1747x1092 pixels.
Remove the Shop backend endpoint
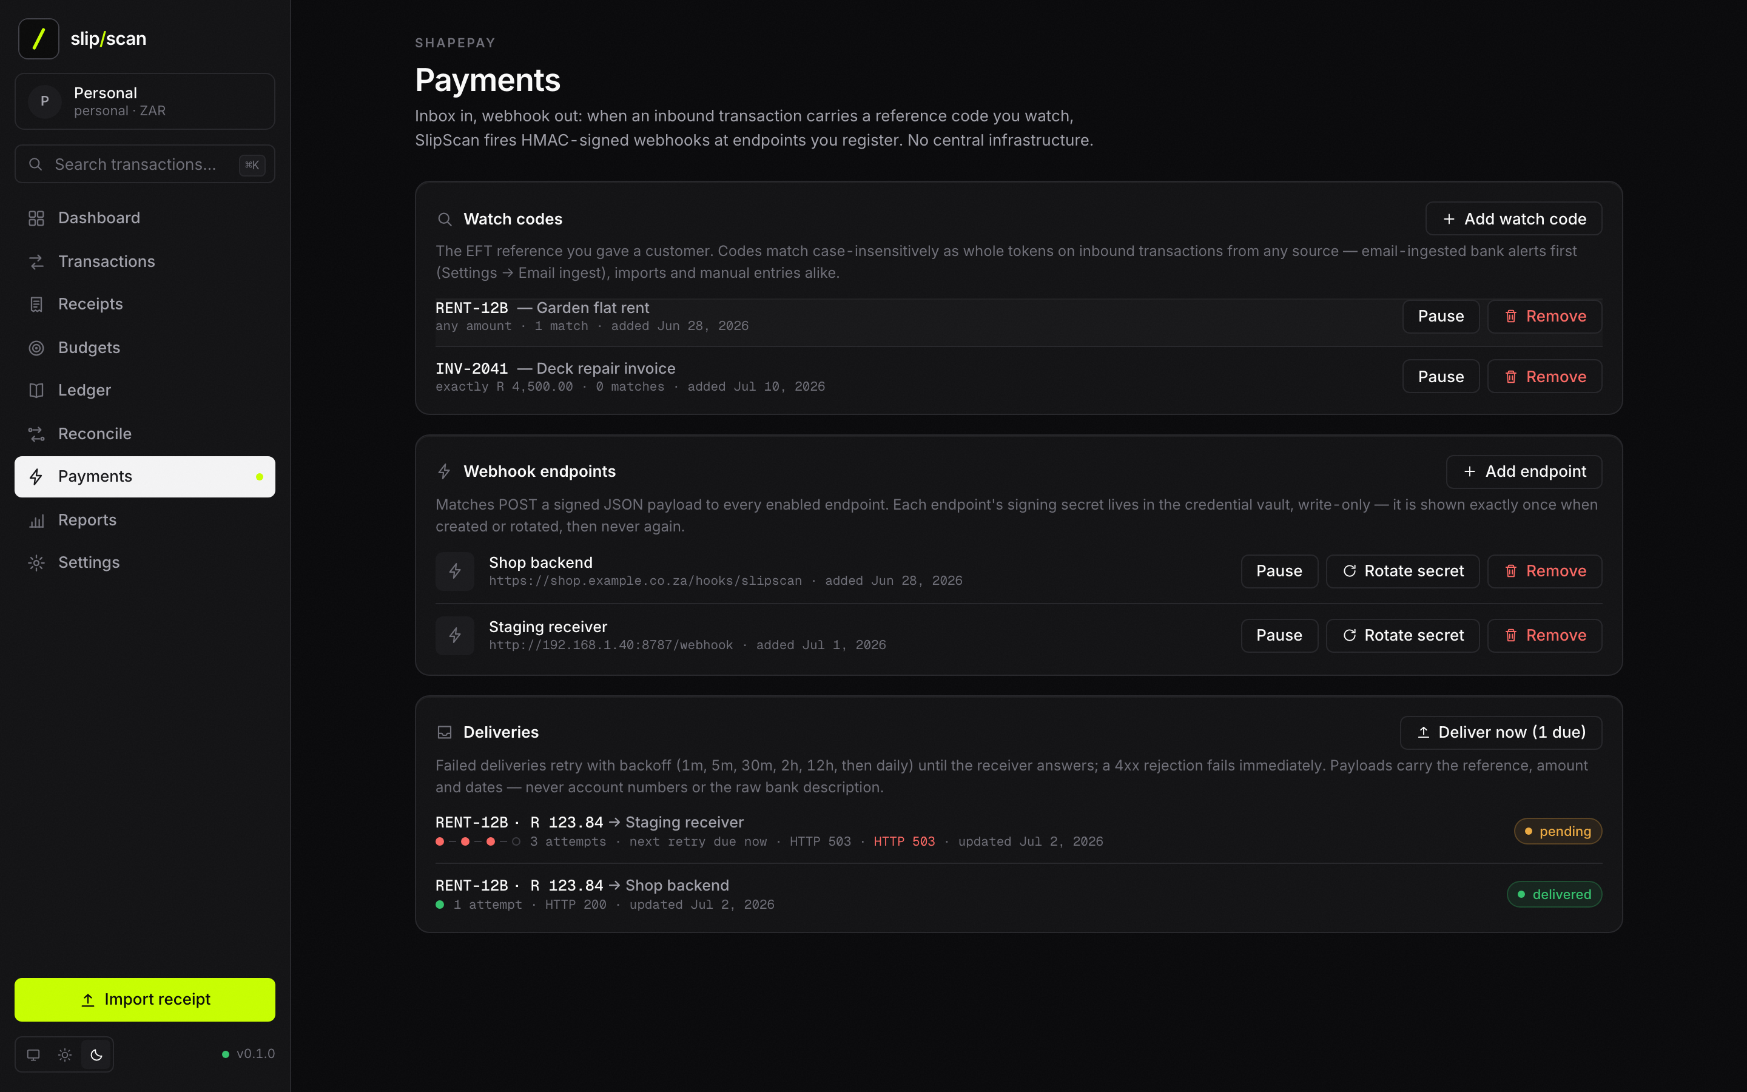click(1544, 571)
